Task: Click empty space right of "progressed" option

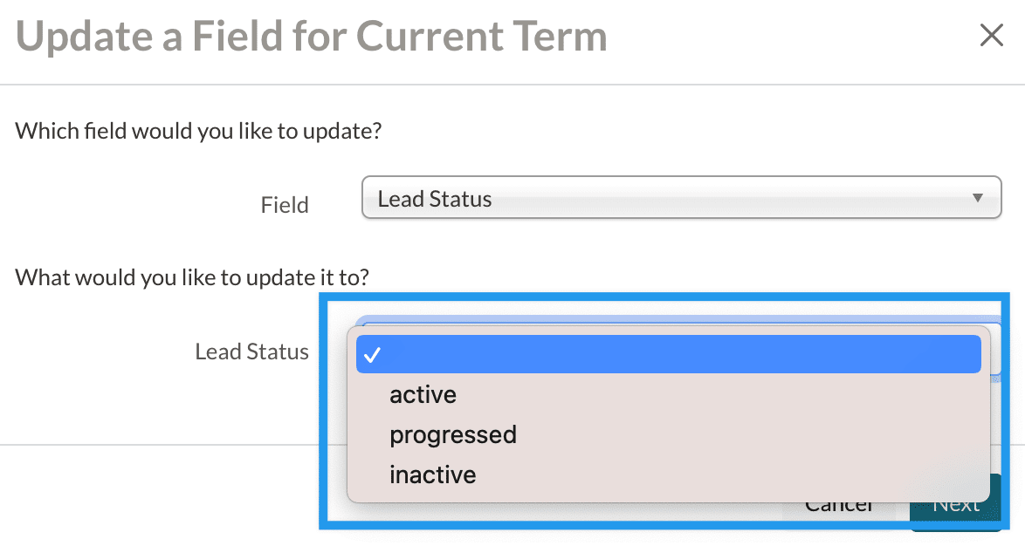Action: click(x=742, y=434)
